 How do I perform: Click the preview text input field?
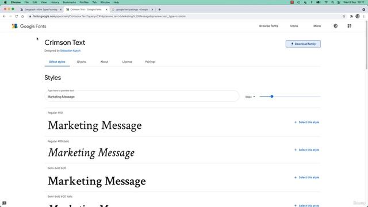[x=142, y=97]
